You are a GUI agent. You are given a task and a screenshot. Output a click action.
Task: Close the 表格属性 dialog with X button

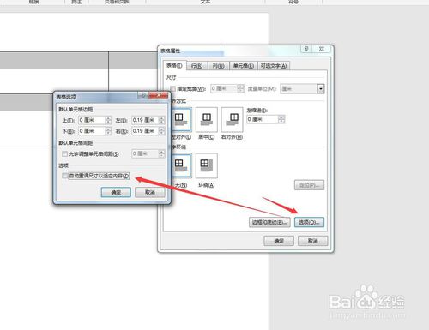point(322,49)
